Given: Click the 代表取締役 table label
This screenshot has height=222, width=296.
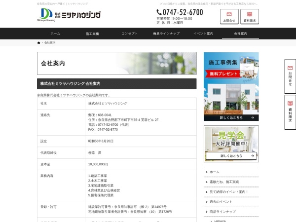Looking at the screenshot, I should point(48,153).
